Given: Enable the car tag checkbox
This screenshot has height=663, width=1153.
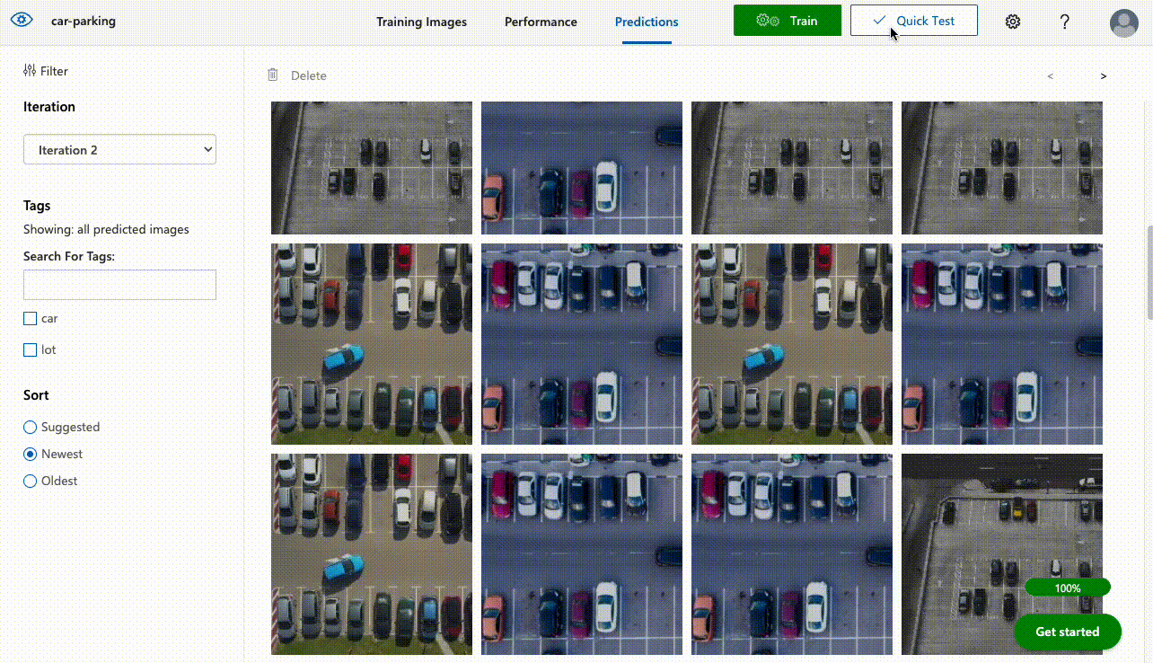Looking at the screenshot, I should [30, 319].
